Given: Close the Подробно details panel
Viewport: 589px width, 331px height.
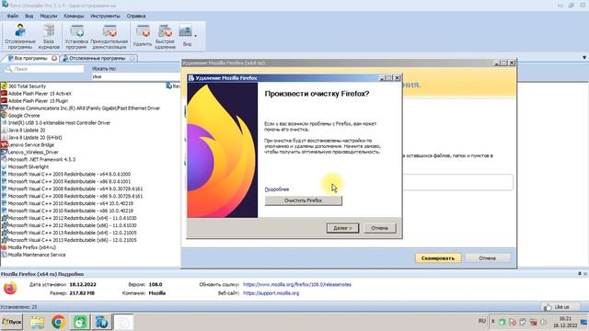Looking at the screenshot, I should coord(585,274).
